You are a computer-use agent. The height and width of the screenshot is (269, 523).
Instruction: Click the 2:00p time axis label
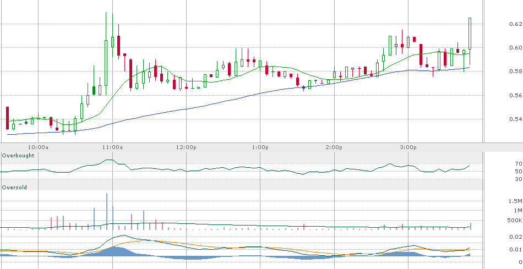coord(334,147)
